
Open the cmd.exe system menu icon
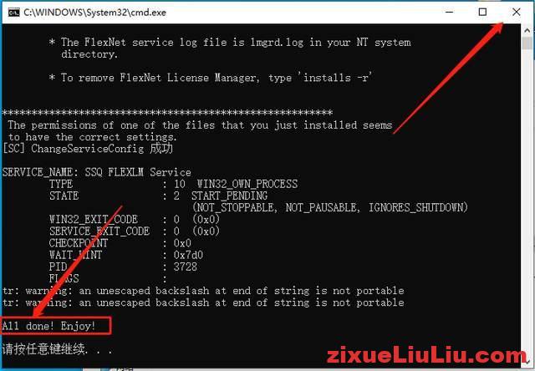[13, 13]
